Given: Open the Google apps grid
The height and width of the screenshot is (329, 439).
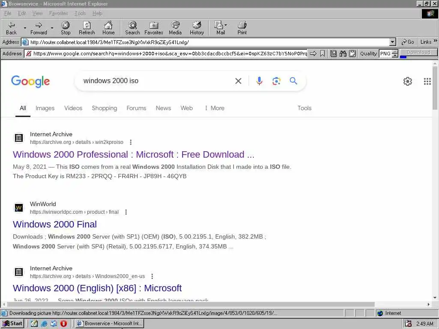Looking at the screenshot, I should [x=427, y=81].
